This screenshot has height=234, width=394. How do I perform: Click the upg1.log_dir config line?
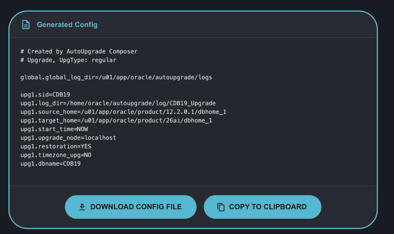tap(118, 103)
